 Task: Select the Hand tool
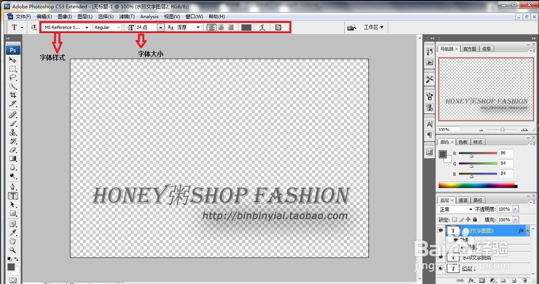13,242
